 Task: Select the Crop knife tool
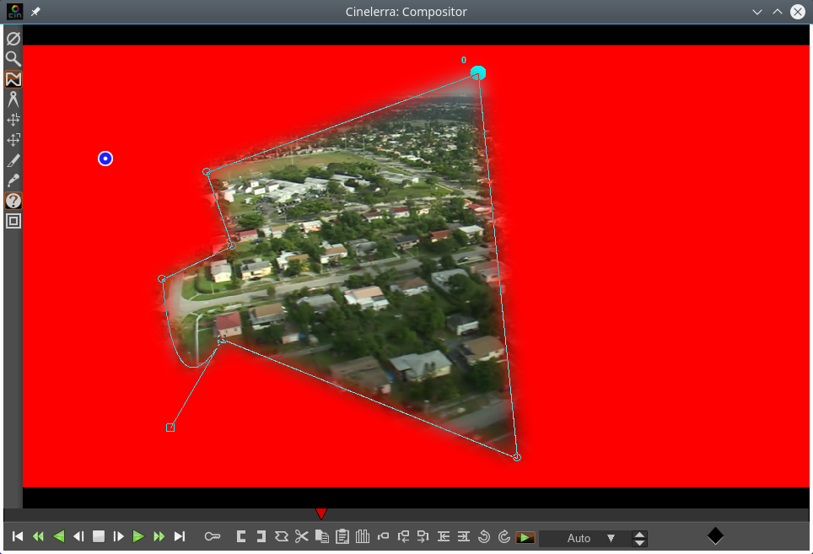point(13,160)
